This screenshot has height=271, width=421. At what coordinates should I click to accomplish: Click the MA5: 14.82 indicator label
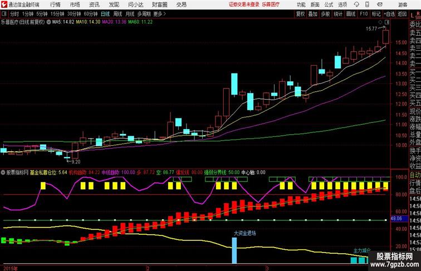tap(63, 22)
